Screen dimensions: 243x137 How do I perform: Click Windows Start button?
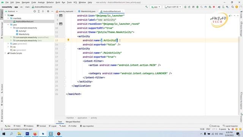(3, 134)
